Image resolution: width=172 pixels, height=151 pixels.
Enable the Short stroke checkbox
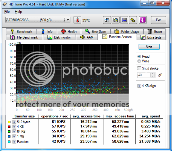(139, 68)
